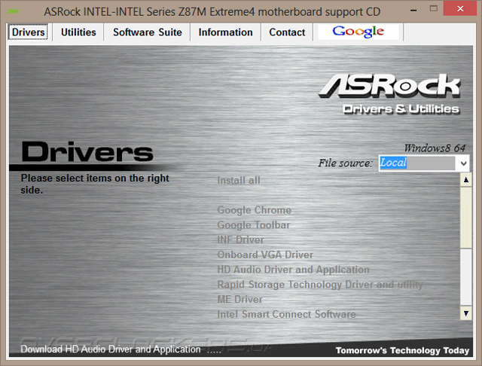Install Google Chrome from the list
This screenshot has width=482, height=366.
(x=254, y=210)
